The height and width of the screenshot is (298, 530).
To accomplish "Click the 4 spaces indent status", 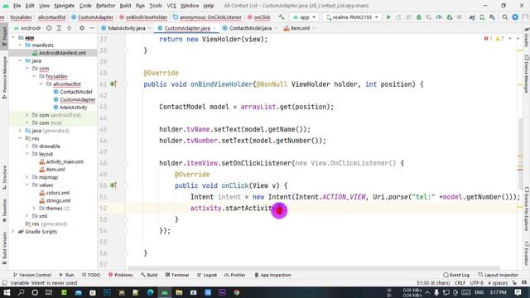I will [x=498, y=283].
